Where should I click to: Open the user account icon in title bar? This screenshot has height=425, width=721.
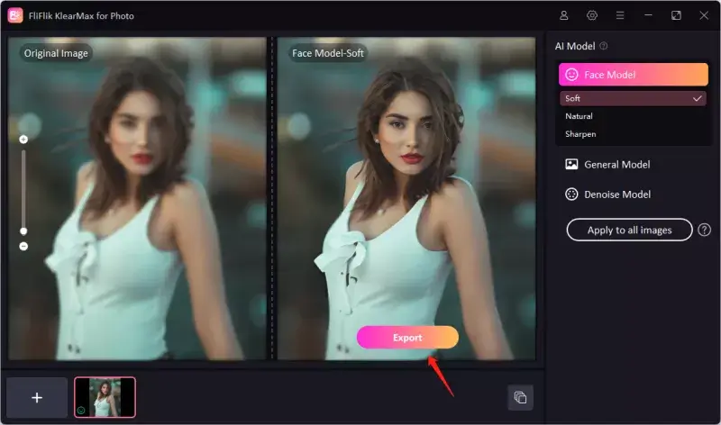coord(564,15)
